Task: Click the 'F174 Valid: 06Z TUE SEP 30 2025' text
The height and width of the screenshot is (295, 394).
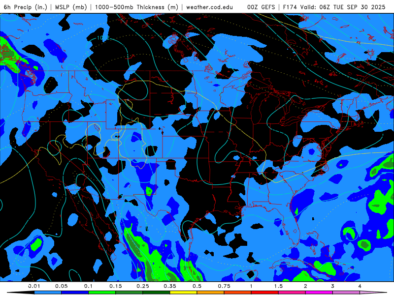Action: click(x=334, y=7)
